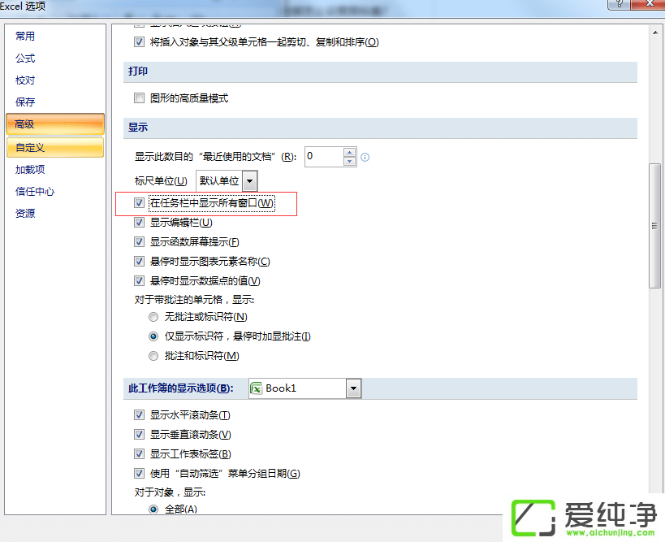Screen dimensions: 665x542
Task: Toggle 显示函数屏幕提示 checkbox
Action: tap(139, 241)
